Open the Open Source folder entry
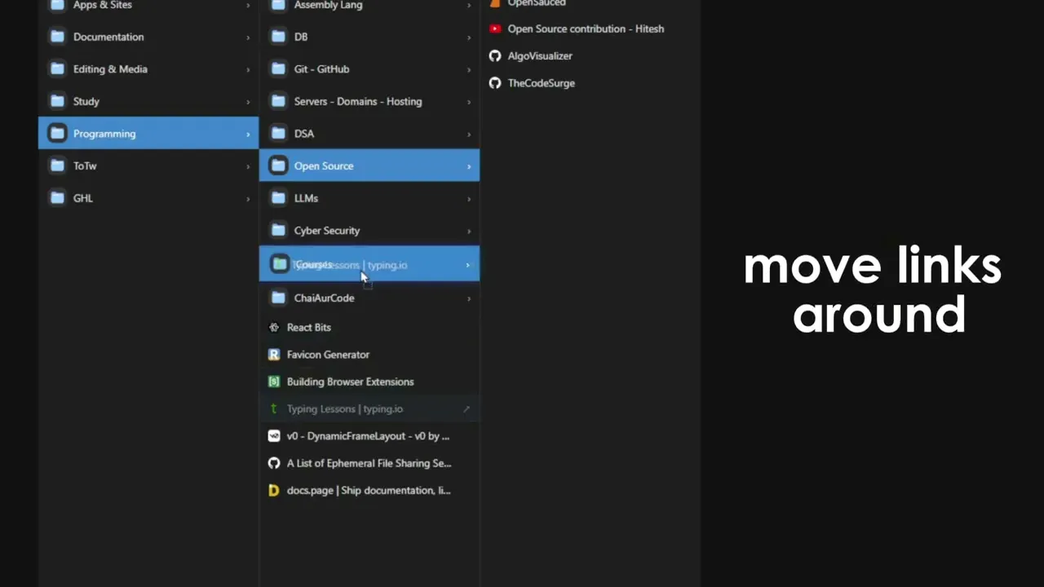 369,166
